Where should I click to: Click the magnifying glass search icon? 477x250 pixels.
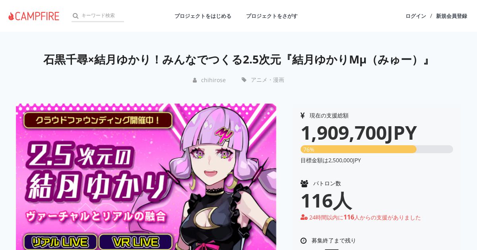click(76, 16)
